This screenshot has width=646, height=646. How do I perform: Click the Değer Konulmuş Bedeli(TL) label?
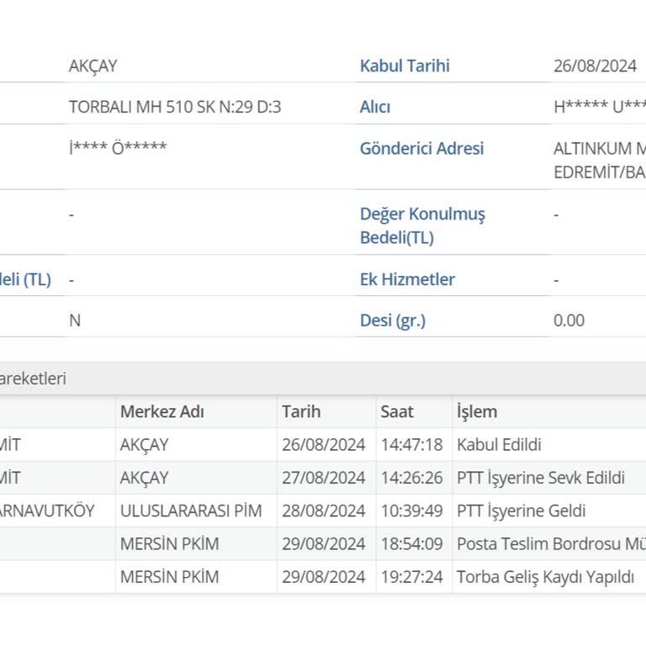[422, 225]
